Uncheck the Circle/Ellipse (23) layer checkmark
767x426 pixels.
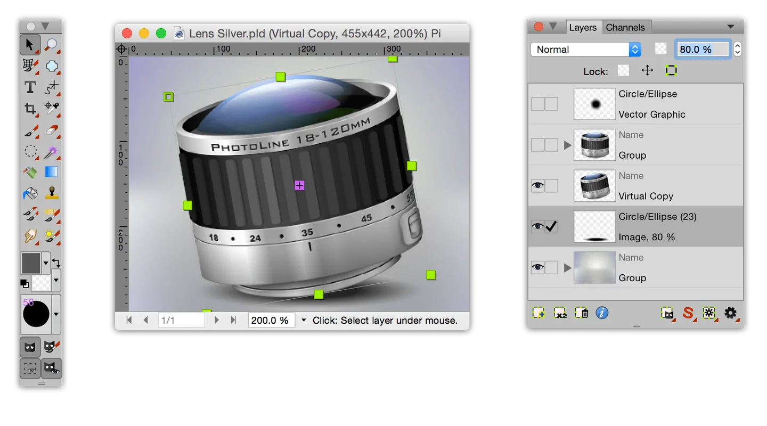click(x=551, y=226)
